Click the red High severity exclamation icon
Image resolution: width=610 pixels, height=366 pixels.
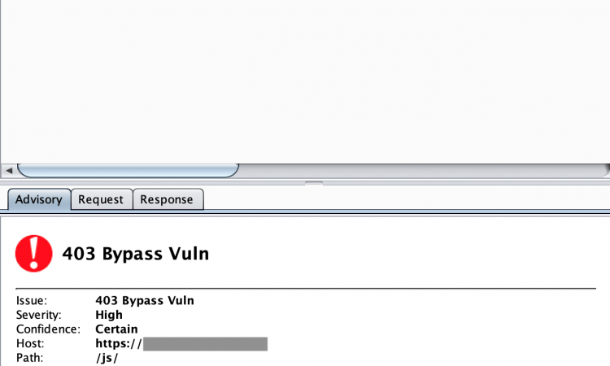(x=34, y=253)
